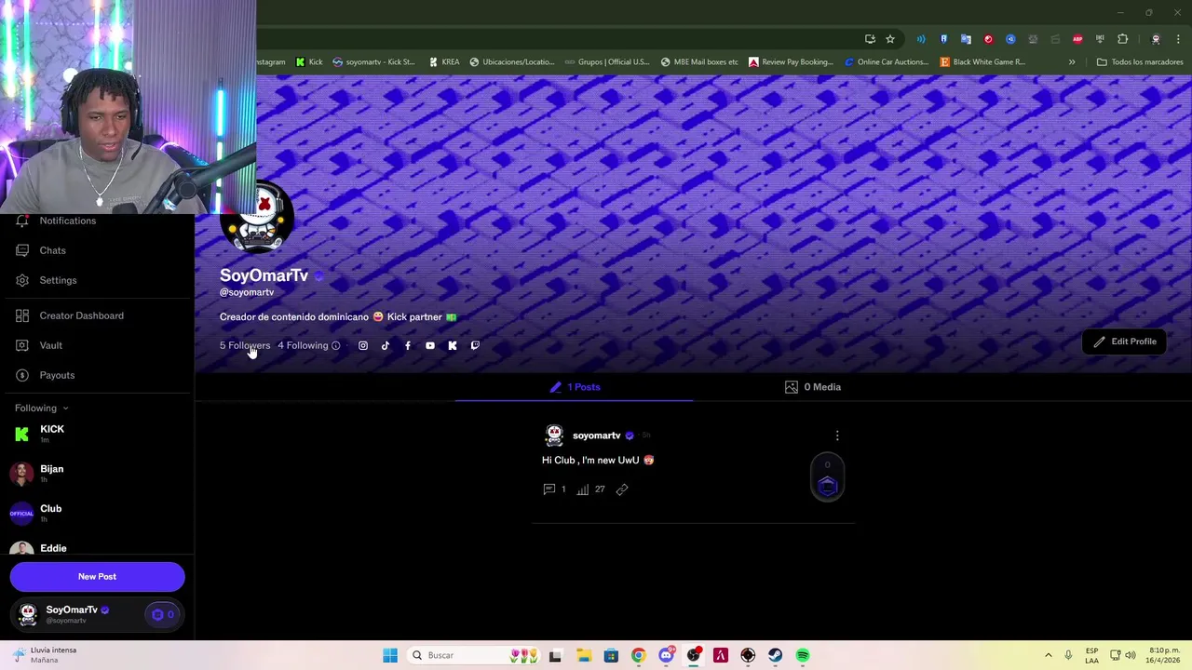Open Google Chrome from the taskbar
This screenshot has height=670, width=1192.
638,655
